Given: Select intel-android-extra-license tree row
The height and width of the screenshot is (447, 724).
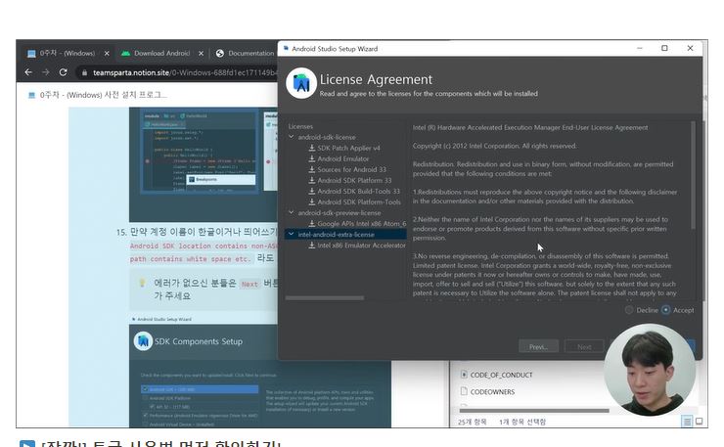Looking at the screenshot, I should click(x=345, y=234).
